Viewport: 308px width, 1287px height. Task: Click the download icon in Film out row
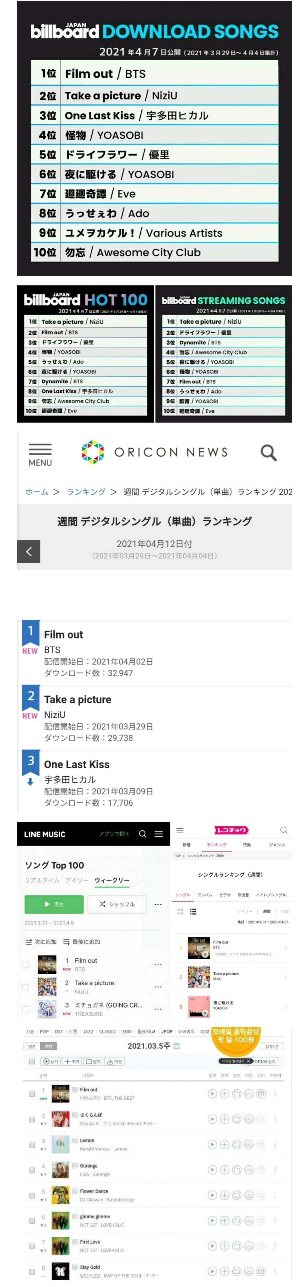pyautogui.click(x=248, y=1094)
